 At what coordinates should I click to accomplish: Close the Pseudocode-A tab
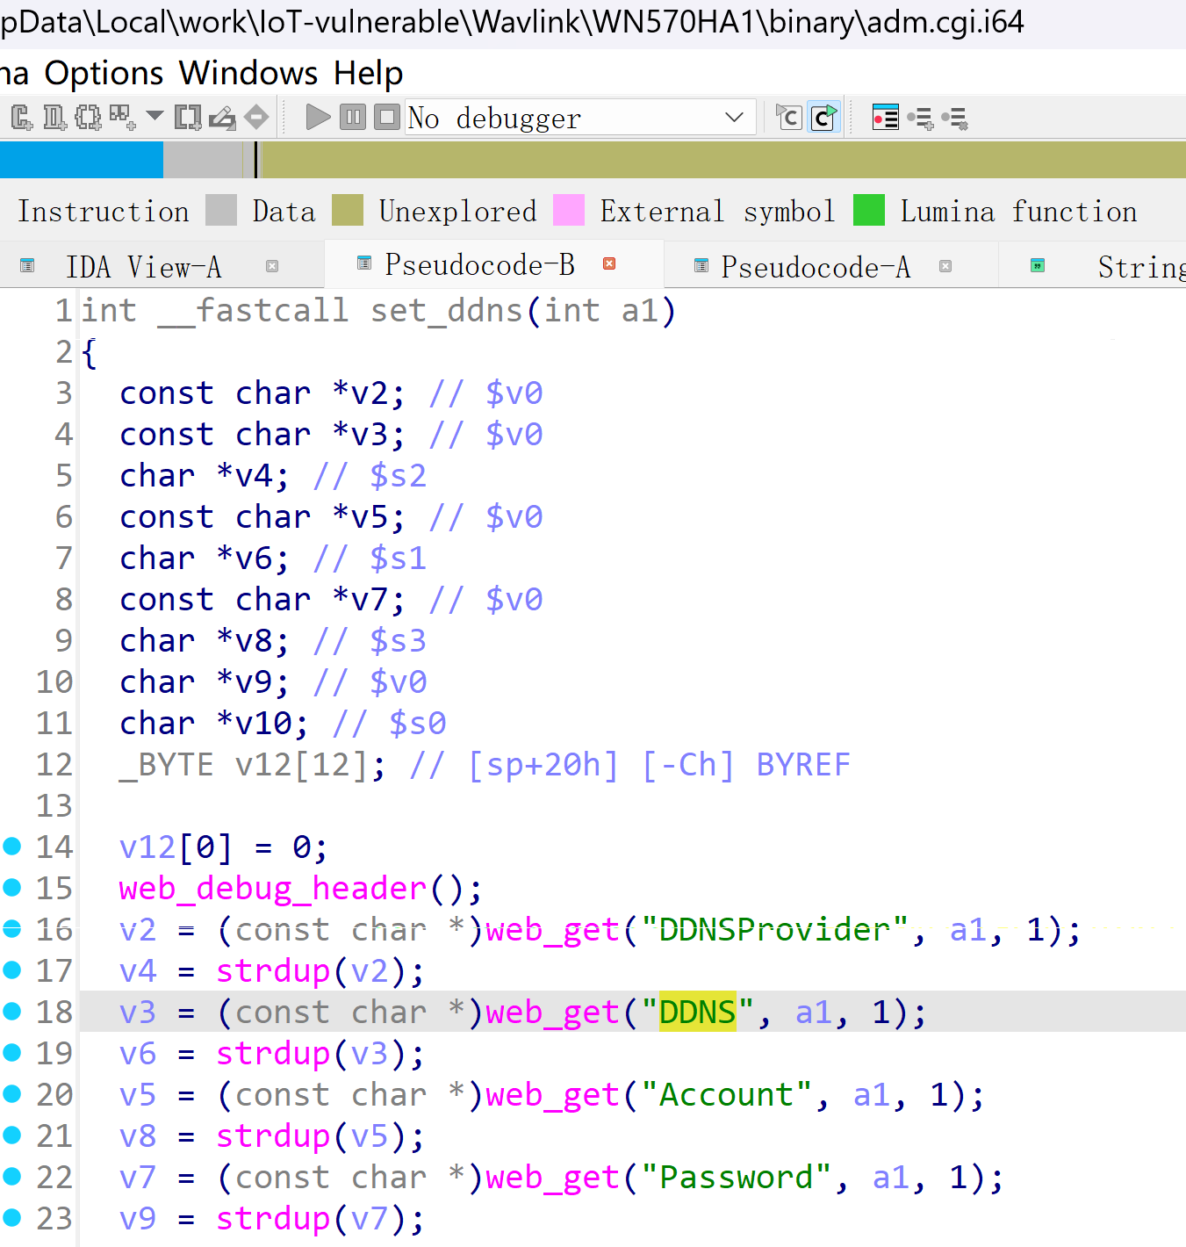click(945, 266)
